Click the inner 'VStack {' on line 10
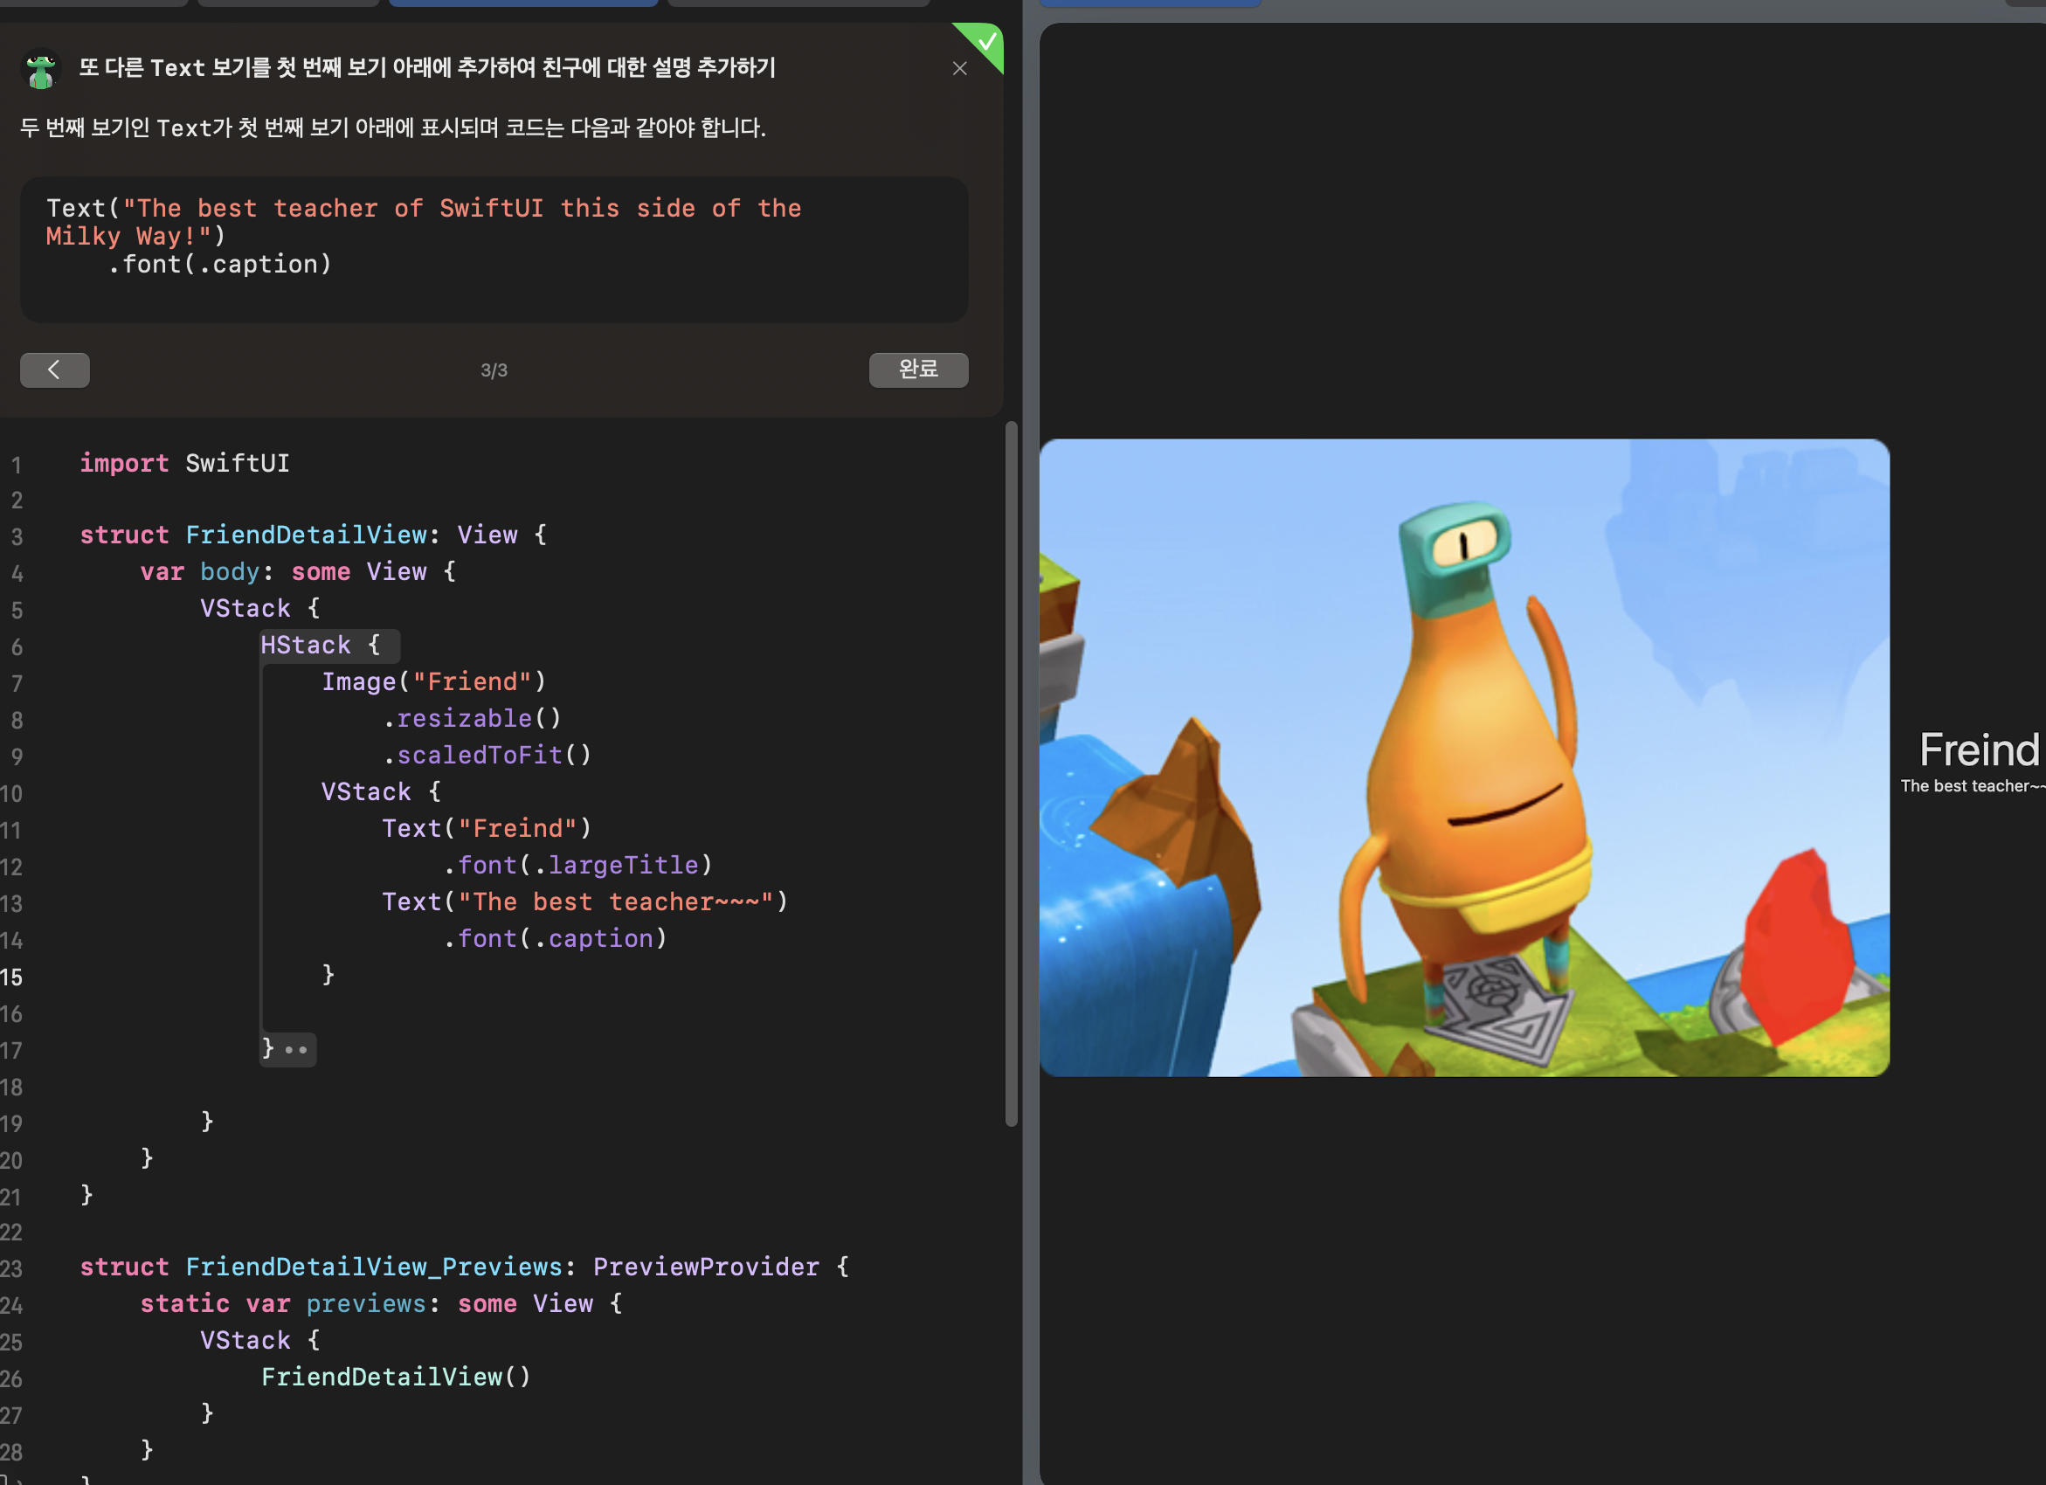Viewport: 2046px width, 1485px height. point(381,792)
